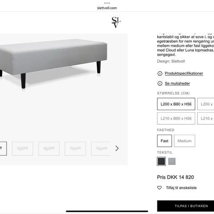This screenshot has height=214, width=214.
Task: Choose Medium firmness option
Action: coord(185,141)
